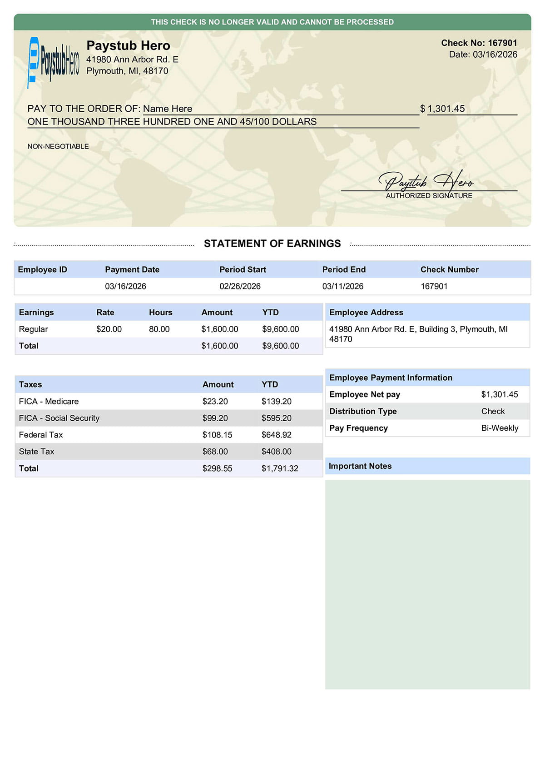Click the 'Employee Payment Information' header
545x771 pixels.
point(391,378)
